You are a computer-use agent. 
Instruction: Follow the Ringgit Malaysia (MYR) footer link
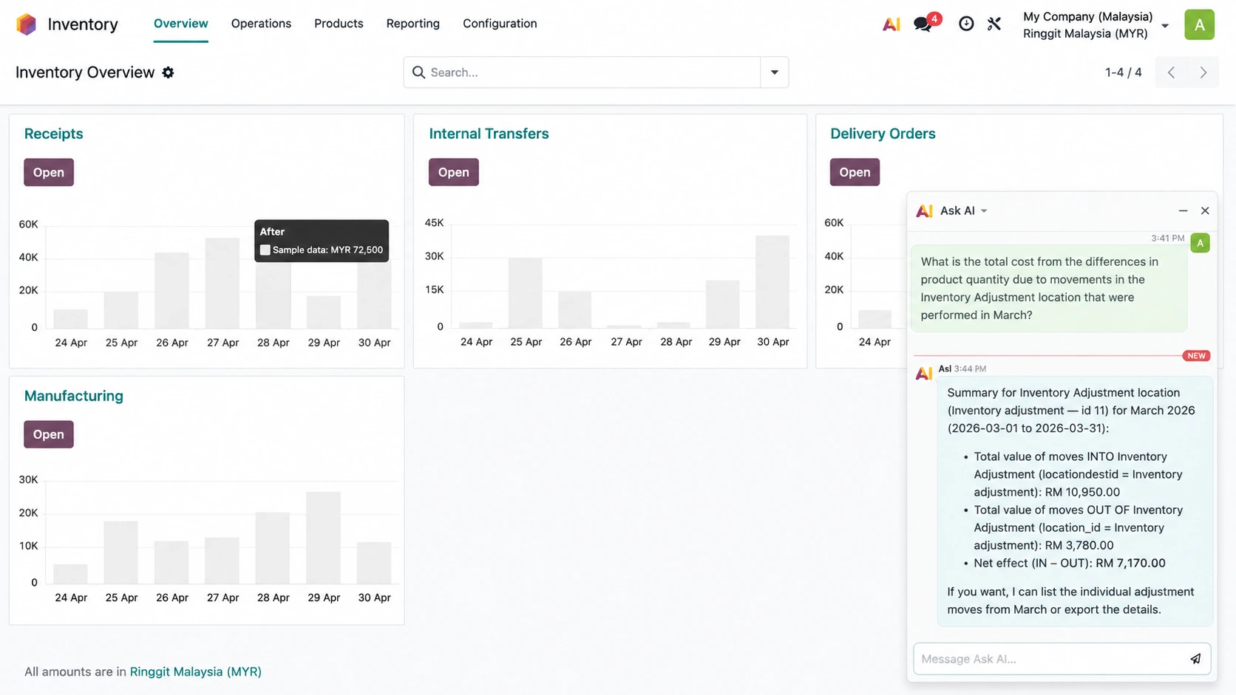coord(196,671)
